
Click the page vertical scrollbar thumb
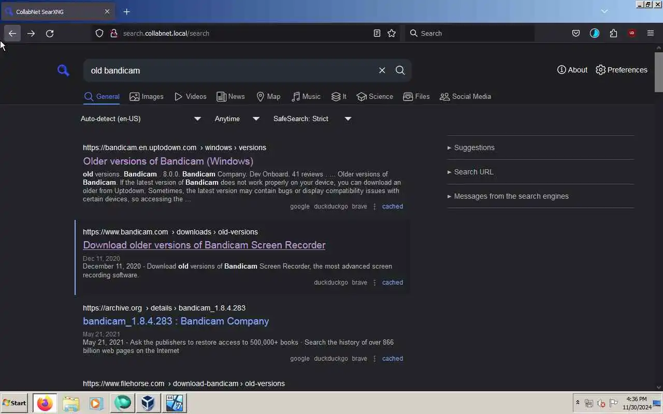659,71
